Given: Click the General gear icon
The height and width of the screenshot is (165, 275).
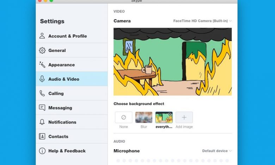Looking at the screenshot, I should (42, 51).
